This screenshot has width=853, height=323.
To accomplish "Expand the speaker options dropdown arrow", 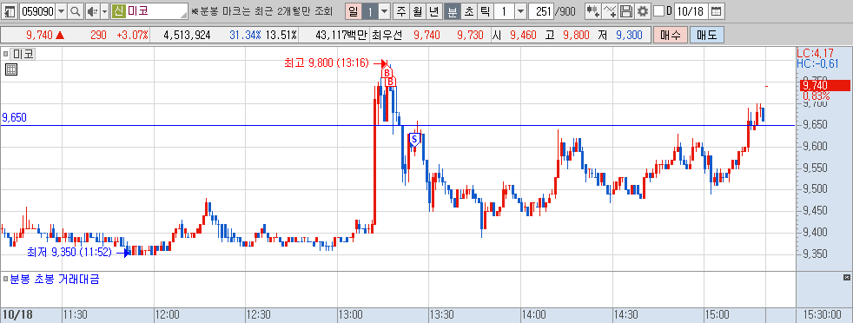I will (104, 11).
